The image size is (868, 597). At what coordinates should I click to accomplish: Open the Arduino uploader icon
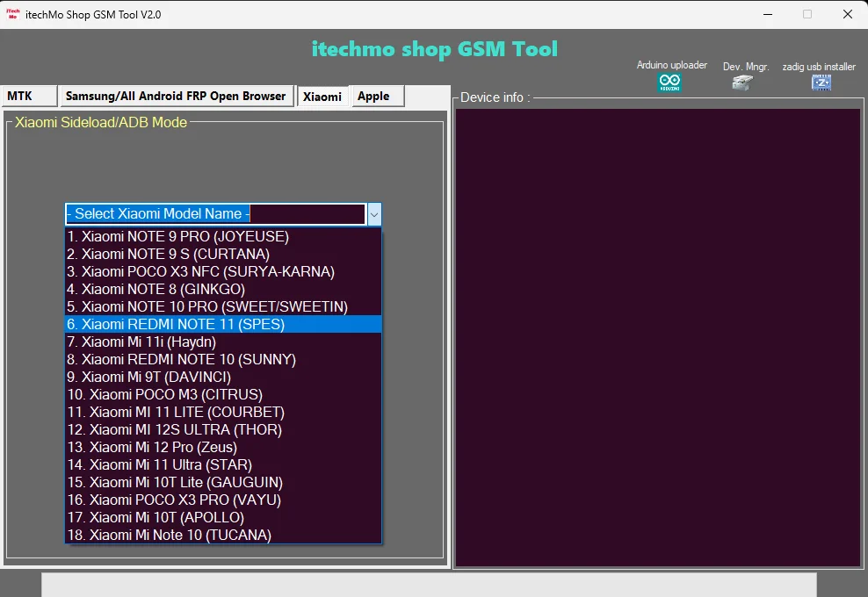(669, 83)
